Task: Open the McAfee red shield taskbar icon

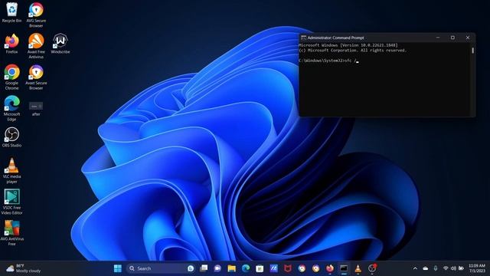Action: (x=288, y=268)
